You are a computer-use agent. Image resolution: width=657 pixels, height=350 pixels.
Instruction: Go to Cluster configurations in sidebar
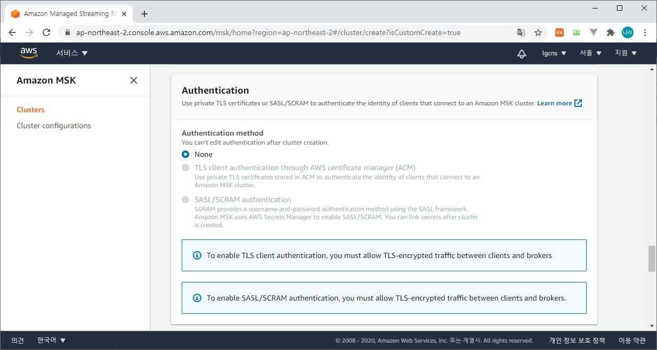(54, 126)
